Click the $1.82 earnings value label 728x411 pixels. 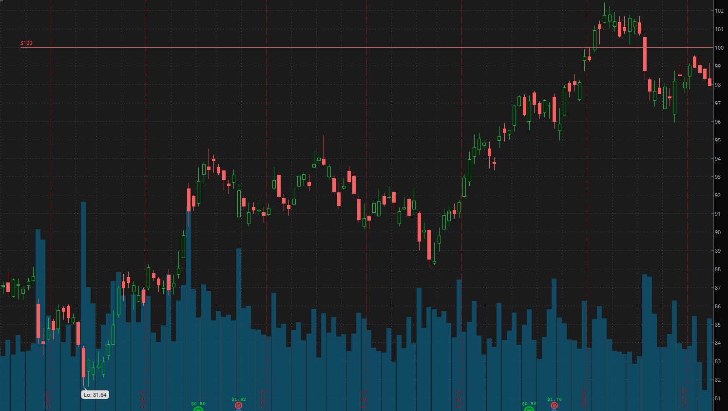pos(239,399)
